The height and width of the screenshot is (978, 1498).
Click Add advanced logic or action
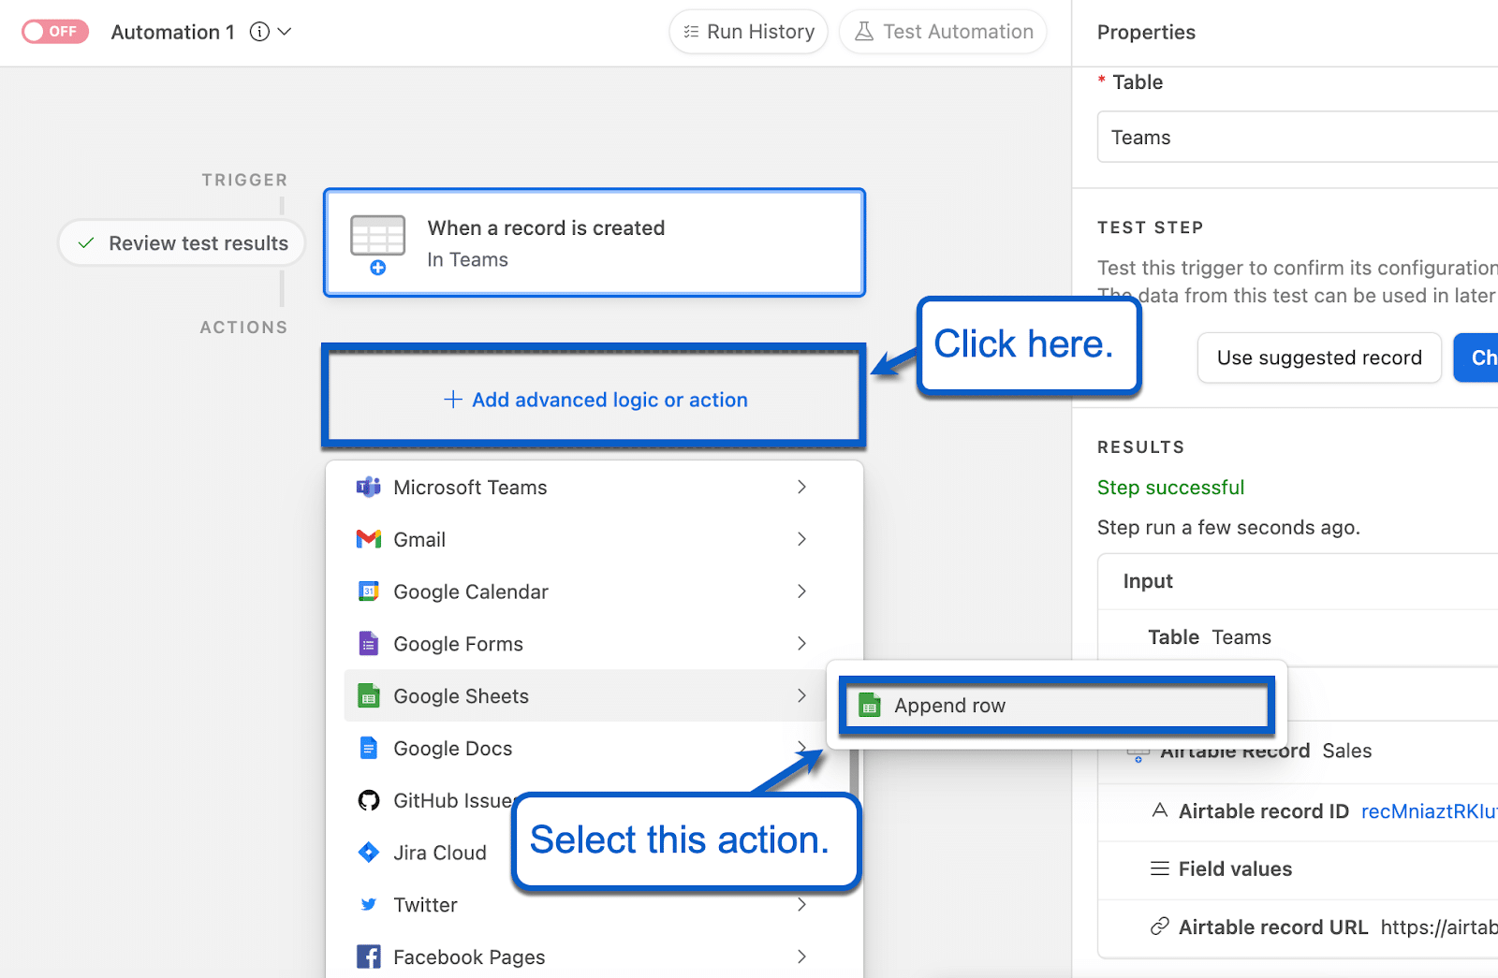tap(595, 400)
